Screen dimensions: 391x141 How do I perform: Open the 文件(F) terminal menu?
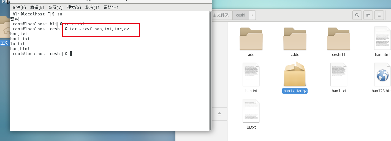click(19, 7)
